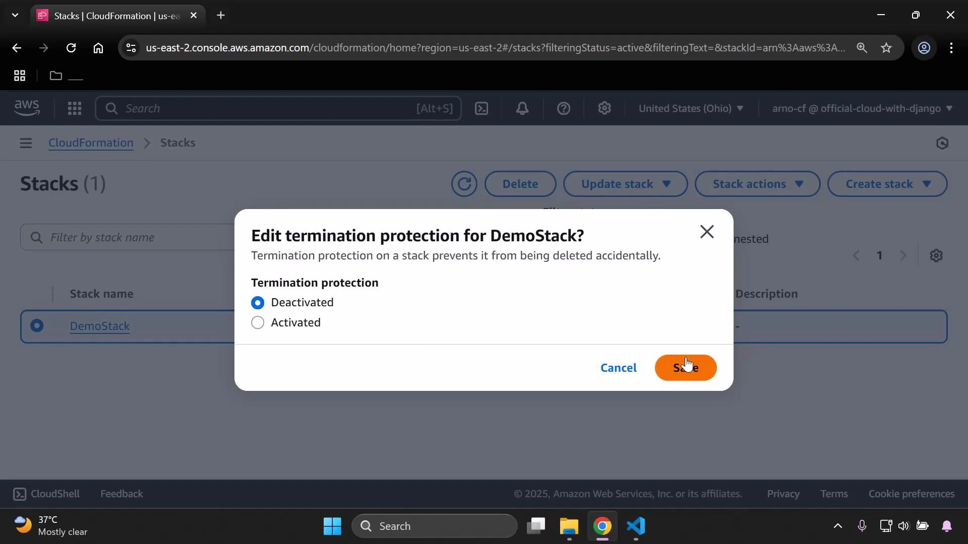Open the Update stack dropdown
The width and height of the screenshot is (968, 544).
(625, 184)
